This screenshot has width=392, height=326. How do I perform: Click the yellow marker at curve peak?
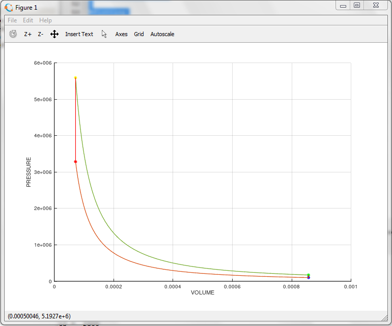click(75, 78)
